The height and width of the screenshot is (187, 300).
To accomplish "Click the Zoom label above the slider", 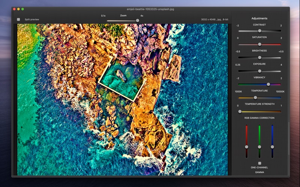I will click(123, 15).
